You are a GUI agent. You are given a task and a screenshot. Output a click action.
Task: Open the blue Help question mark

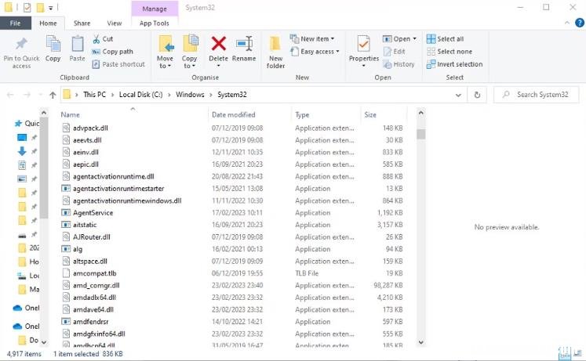579,23
